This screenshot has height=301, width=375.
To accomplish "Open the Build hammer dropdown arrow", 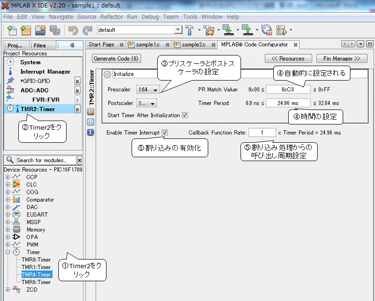I will (x=199, y=30).
